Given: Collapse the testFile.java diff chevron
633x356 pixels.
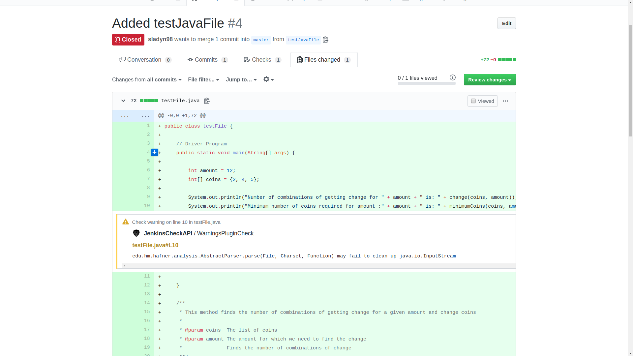Looking at the screenshot, I should tap(123, 101).
